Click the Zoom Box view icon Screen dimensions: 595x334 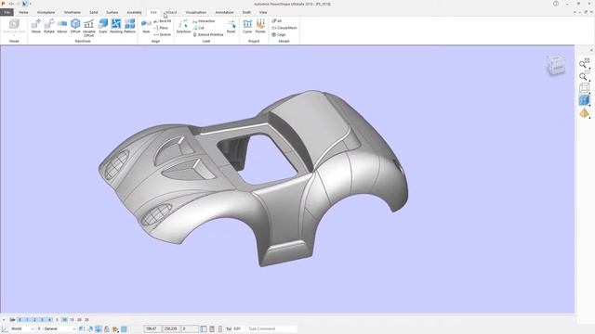point(584,76)
